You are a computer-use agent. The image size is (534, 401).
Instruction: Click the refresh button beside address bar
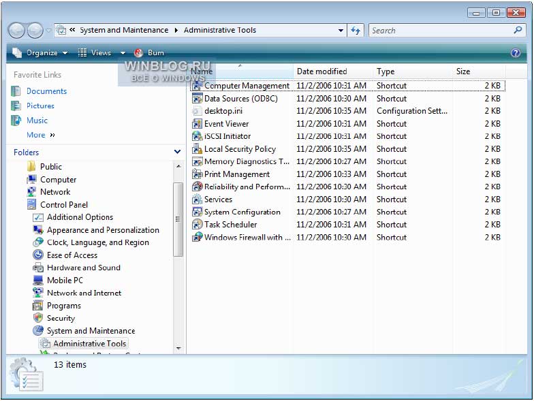tap(356, 30)
